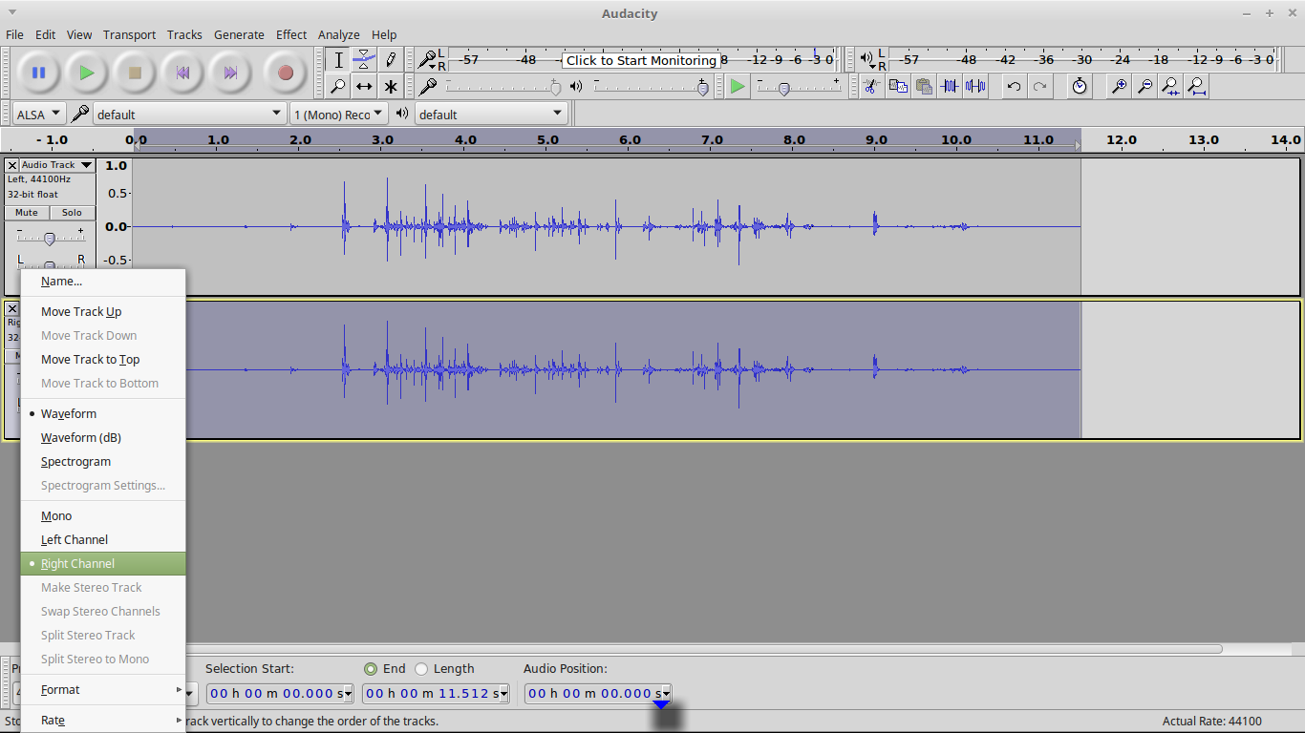
Task: Open the Effect menu
Action: 291,34
